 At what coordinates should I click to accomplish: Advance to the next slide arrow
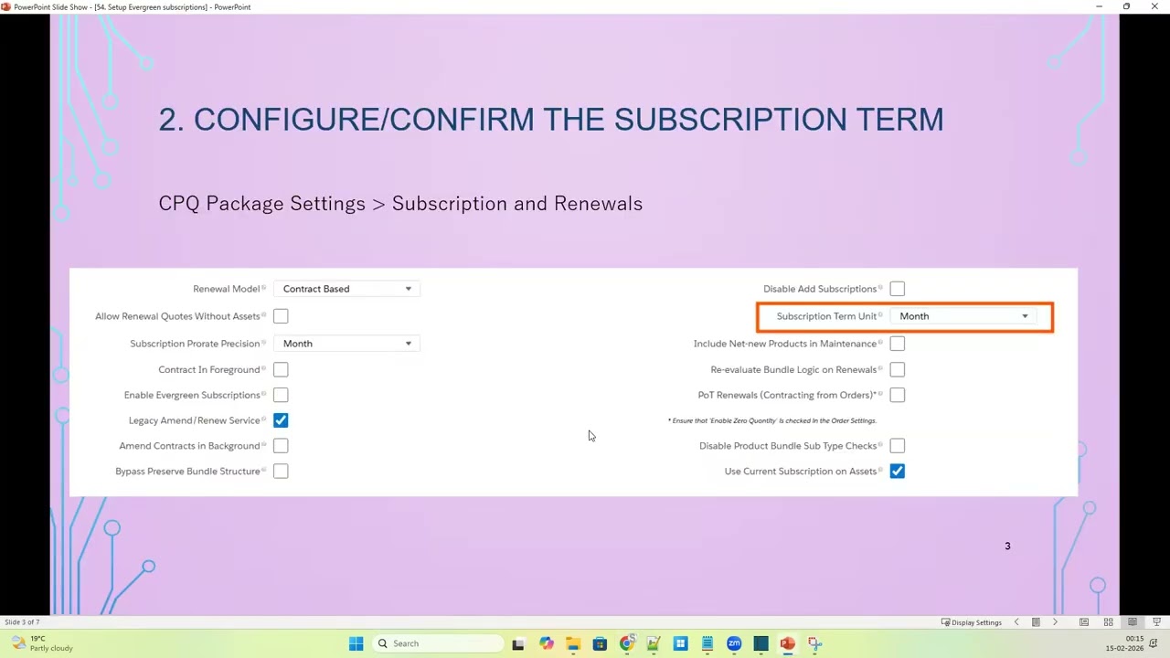pos(1055,622)
